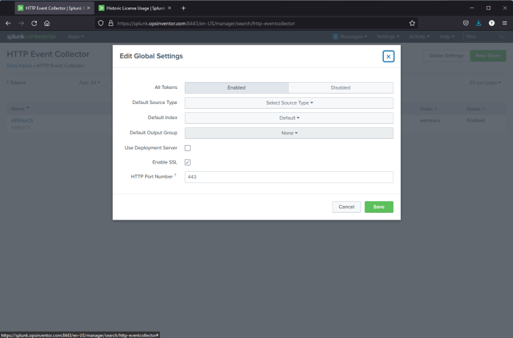This screenshot has width=513, height=338.
Task: Click the 1 Tokens count text
Action: point(16,83)
